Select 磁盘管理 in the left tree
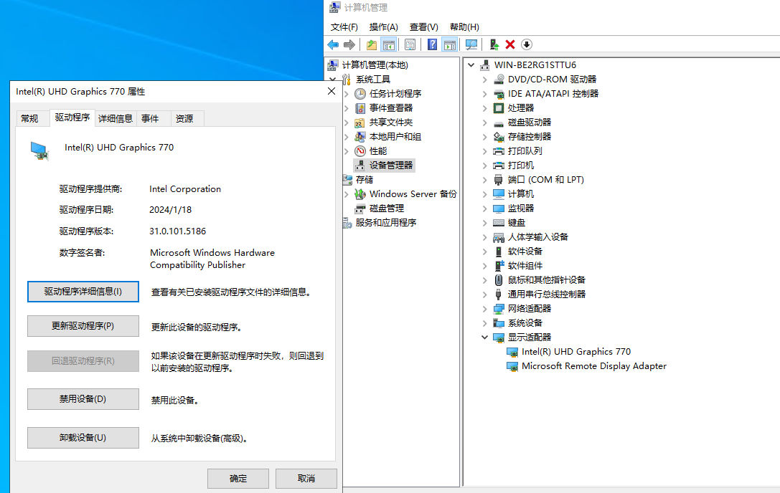780x493 pixels. [386, 209]
